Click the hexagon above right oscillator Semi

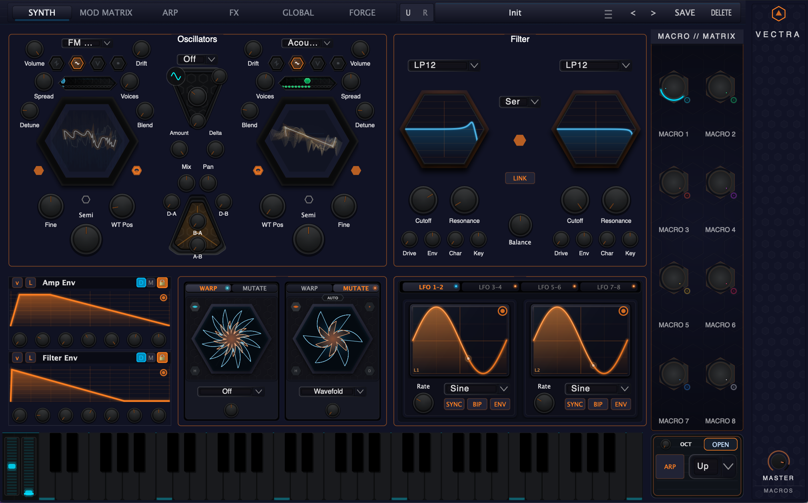[309, 199]
